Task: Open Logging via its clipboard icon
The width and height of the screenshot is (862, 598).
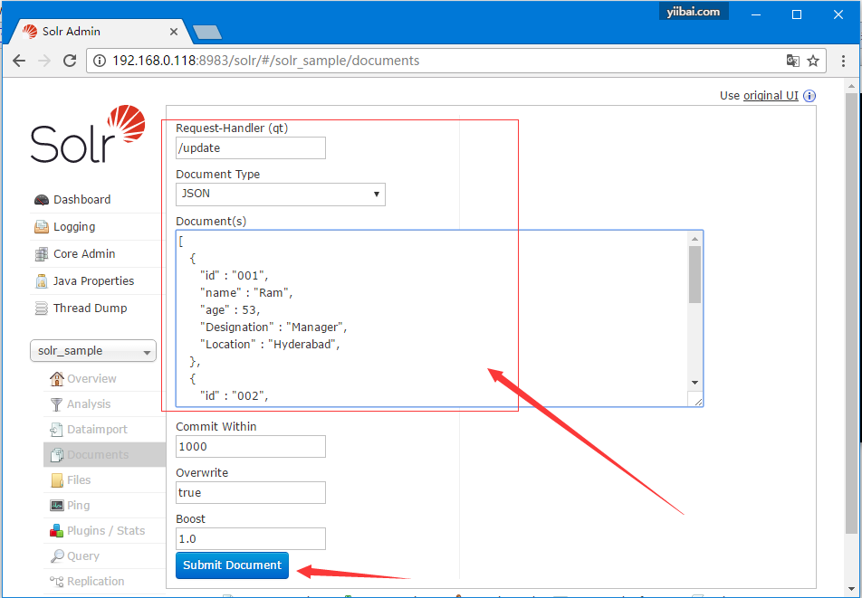Action: (x=41, y=227)
